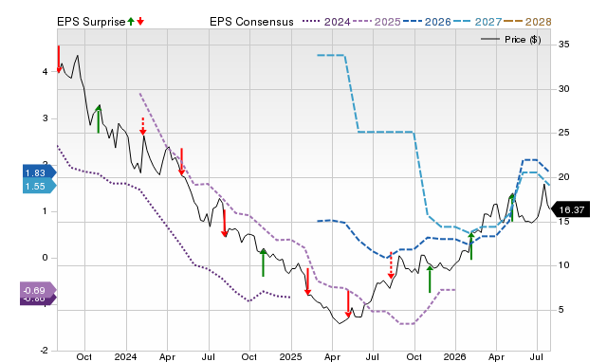Click the green surprise arrow near November 2025
This screenshot has width=607, height=362.
pyautogui.click(x=430, y=279)
